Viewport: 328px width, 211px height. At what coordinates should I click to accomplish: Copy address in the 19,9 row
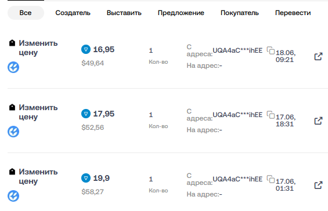271,179
